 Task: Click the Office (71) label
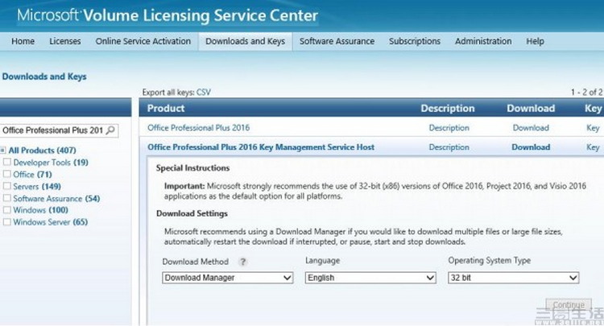pos(32,175)
